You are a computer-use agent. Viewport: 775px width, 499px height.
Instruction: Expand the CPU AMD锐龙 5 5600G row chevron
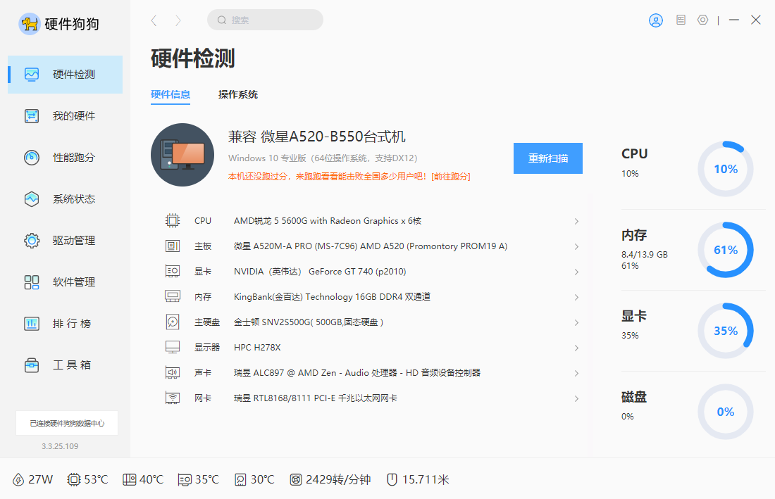(576, 221)
